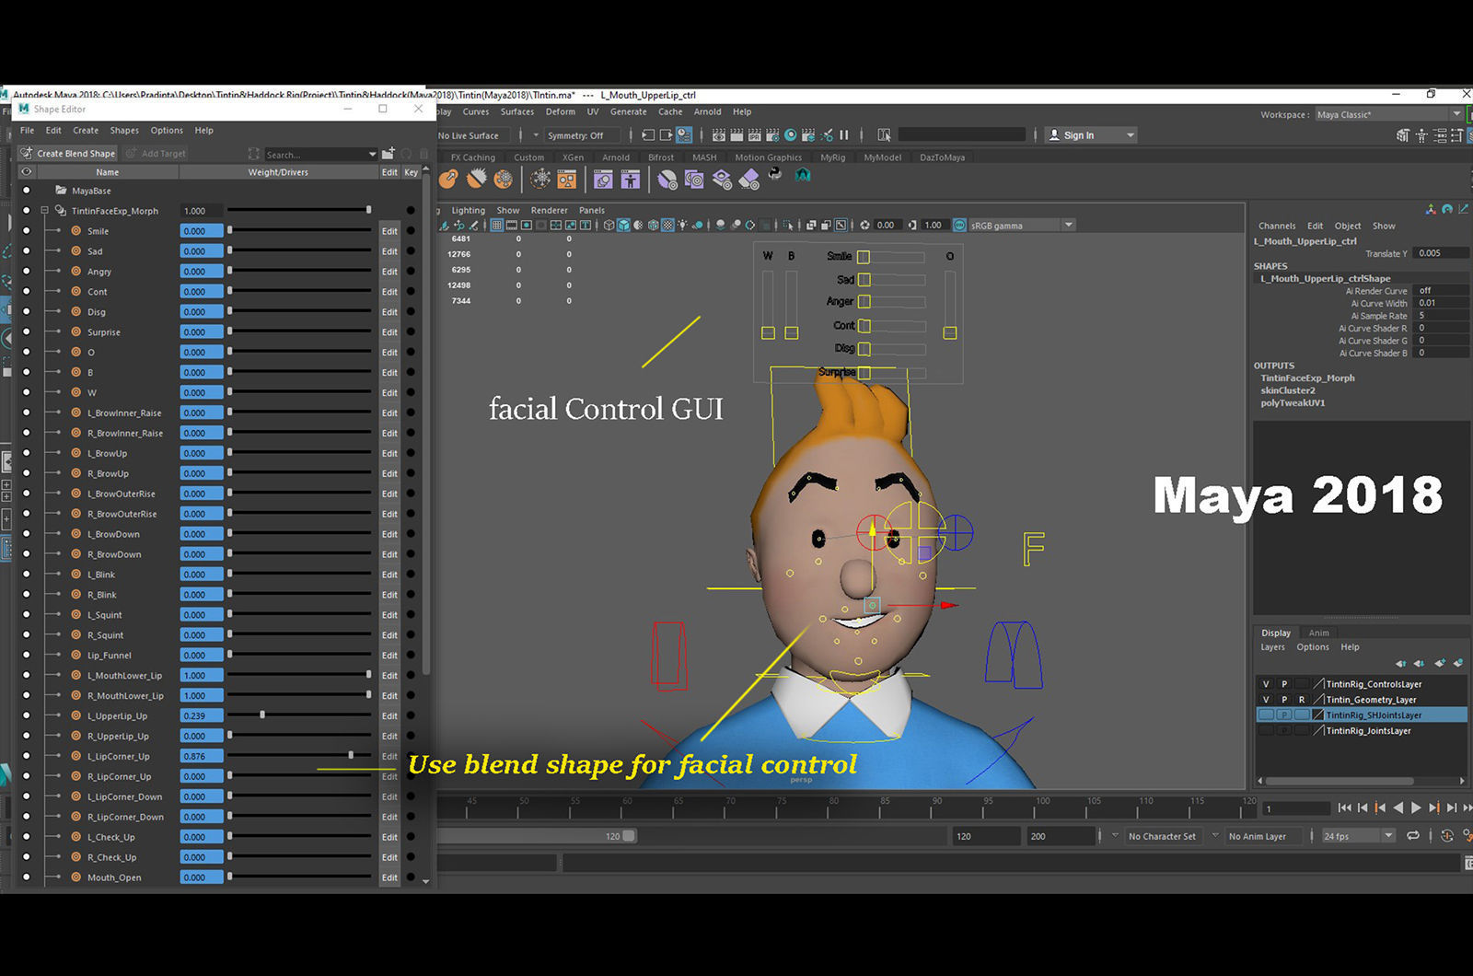Click move layer down icon in Layer Editor
The height and width of the screenshot is (976, 1473).
click(x=1420, y=664)
